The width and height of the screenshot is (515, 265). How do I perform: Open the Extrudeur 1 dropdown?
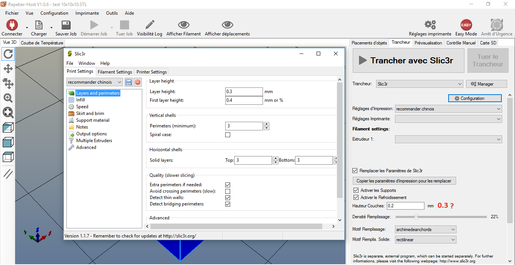tap(449, 139)
